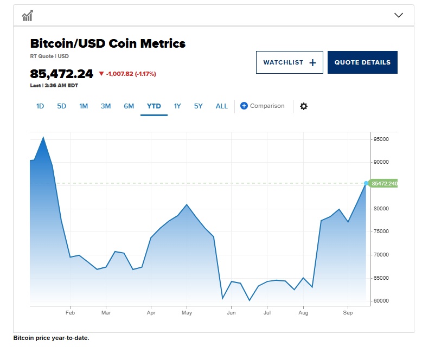Click the Bitcoin/USD Coin Metrics title
Image resolution: width=422 pixels, height=347 pixels.
(x=108, y=43)
